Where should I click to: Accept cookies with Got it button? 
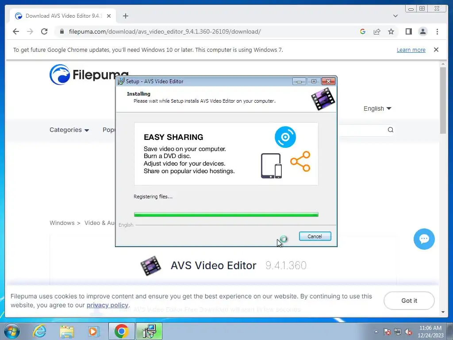(x=409, y=301)
